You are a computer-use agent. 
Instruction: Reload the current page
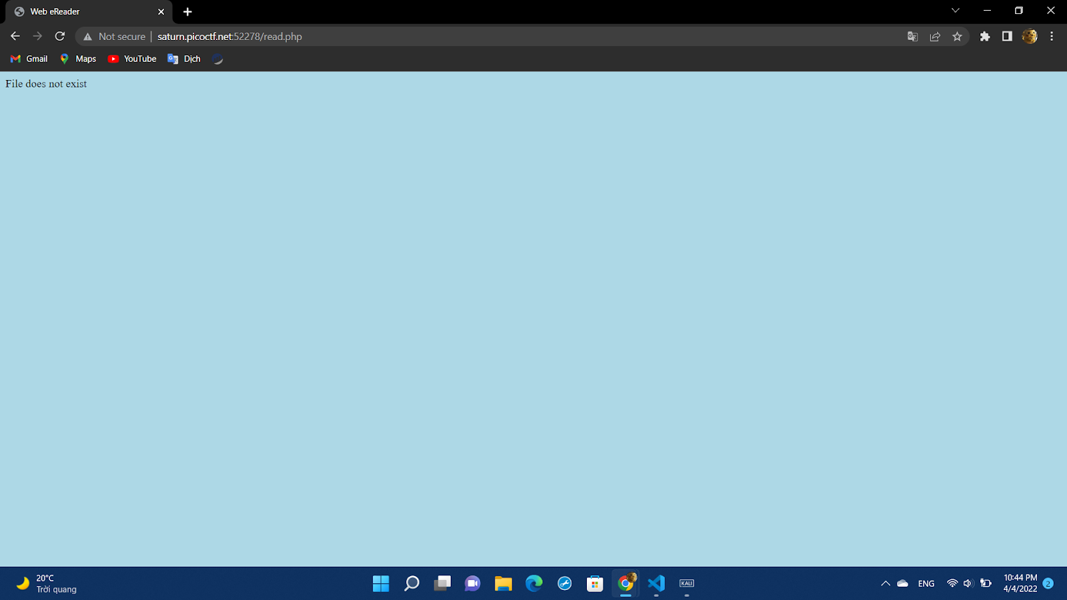[60, 37]
